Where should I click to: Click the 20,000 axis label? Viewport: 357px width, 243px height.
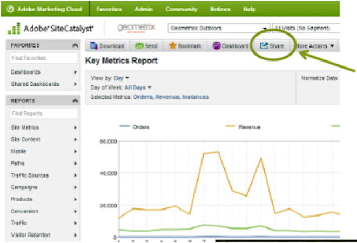click(x=109, y=205)
